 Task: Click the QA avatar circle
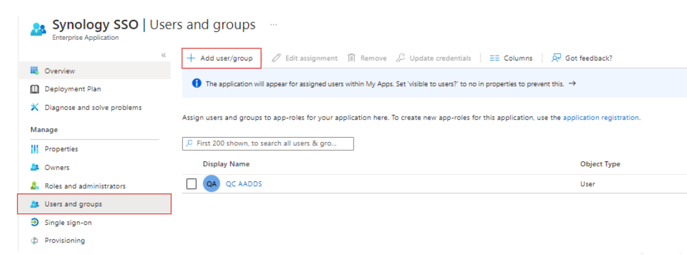coord(211,184)
